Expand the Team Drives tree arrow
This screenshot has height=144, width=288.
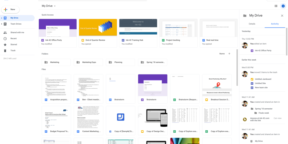2,24
